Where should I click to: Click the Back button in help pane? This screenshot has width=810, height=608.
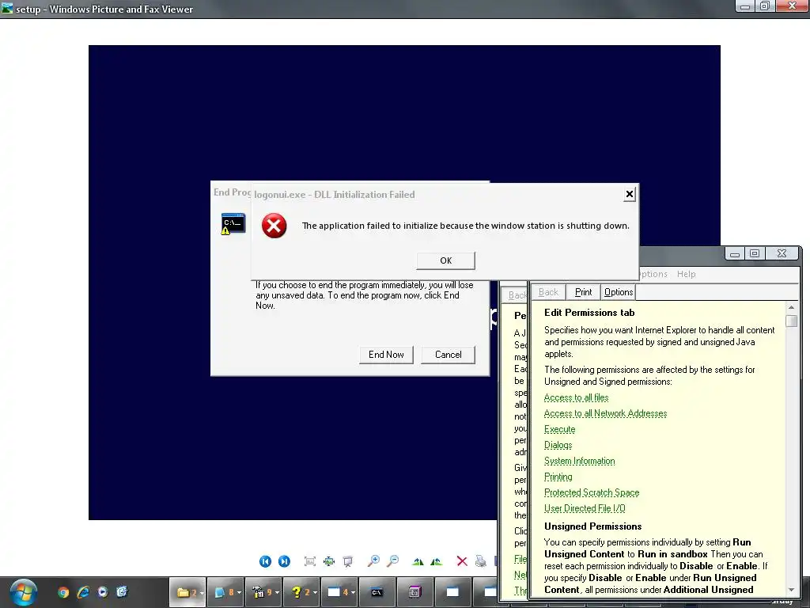549,292
